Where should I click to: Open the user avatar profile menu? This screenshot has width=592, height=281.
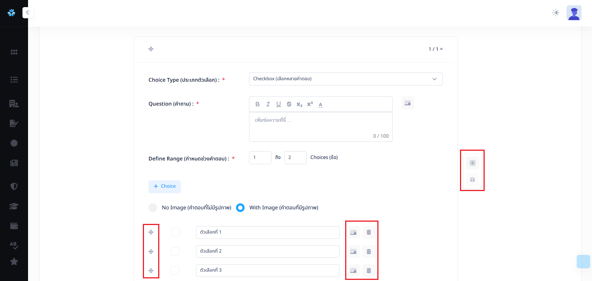tap(574, 13)
